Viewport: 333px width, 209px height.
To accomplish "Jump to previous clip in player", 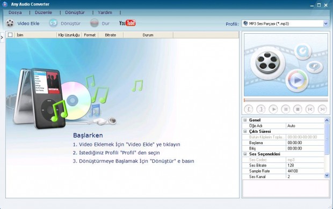I will coord(310,109).
